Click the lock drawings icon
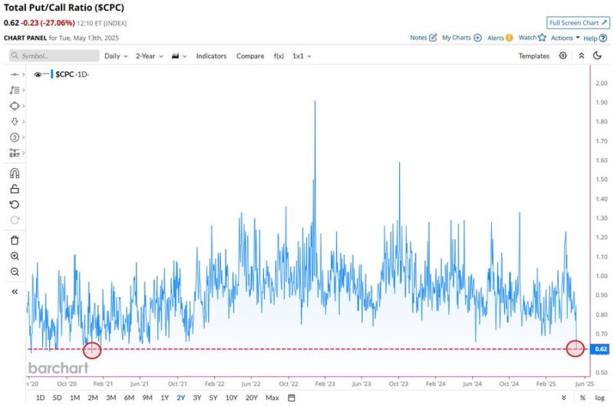 (15, 189)
